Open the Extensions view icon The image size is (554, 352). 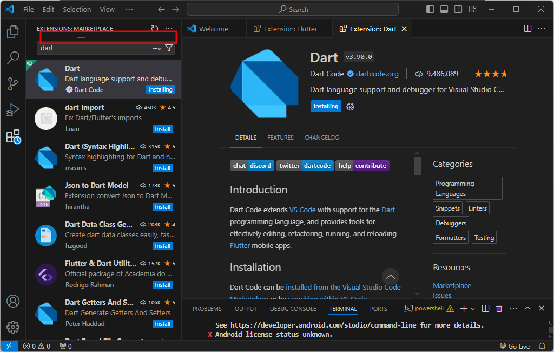point(14,136)
